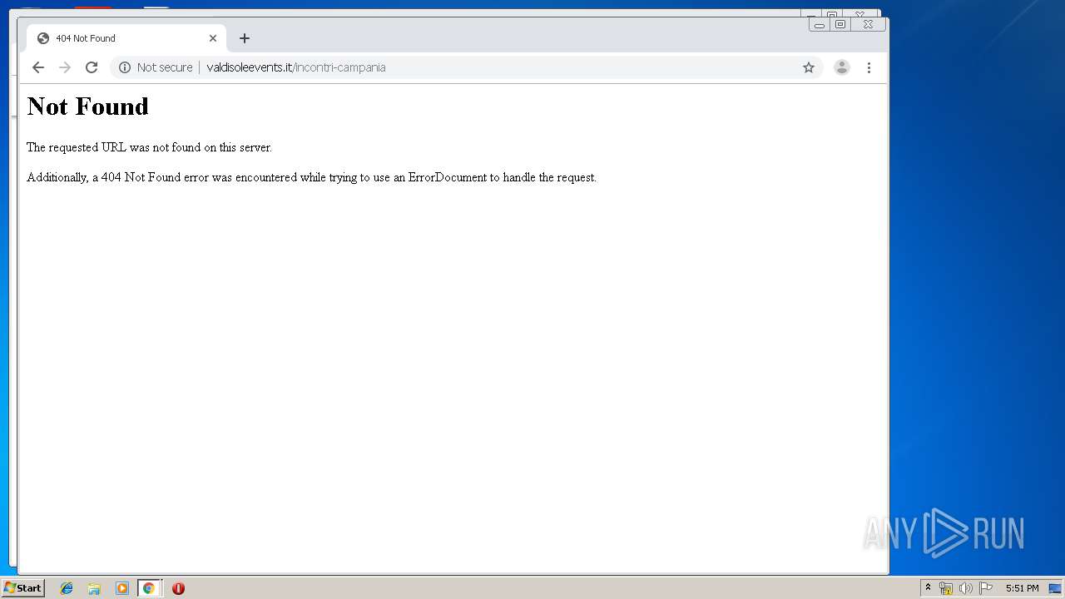Open Action Center flag icon

tap(986, 588)
